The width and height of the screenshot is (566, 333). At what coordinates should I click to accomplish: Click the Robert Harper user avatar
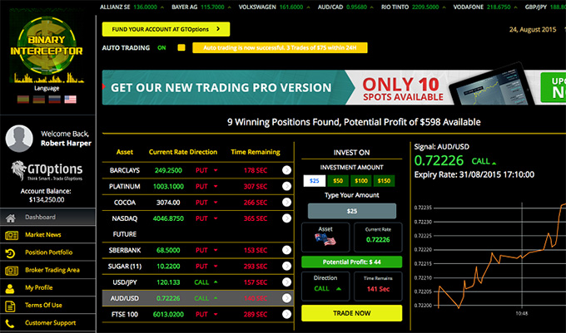(x=19, y=139)
